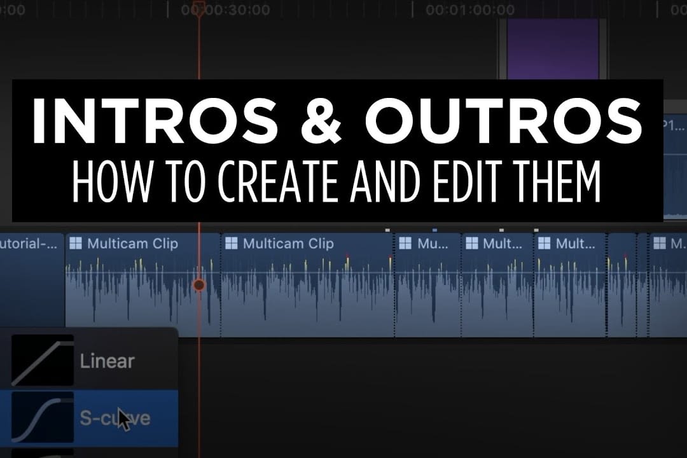Click the S-curve fade shape thumbnail icon
Image resolution: width=687 pixels, height=458 pixels.
pos(43,418)
